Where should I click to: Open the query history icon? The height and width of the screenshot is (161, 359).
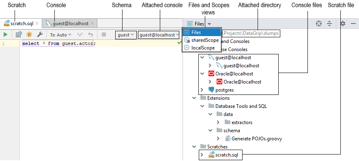point(19,35)
